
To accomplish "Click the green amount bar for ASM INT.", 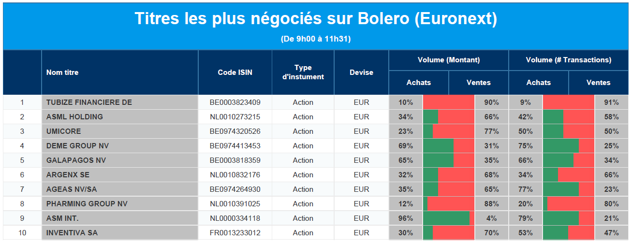I will [446, 218].
